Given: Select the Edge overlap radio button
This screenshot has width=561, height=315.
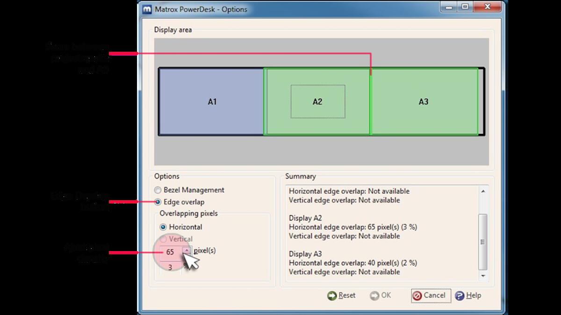Looking at the screenshot, I should [158, 202].
